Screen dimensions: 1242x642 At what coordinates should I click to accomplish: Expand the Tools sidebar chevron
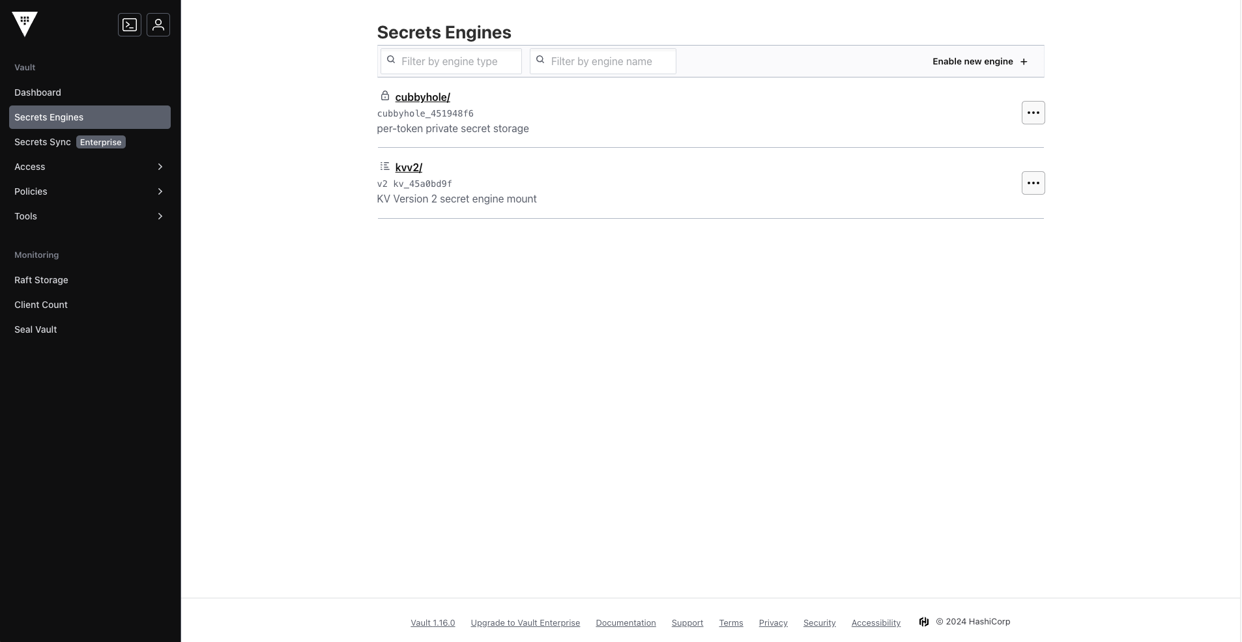[x=160, y=216]
